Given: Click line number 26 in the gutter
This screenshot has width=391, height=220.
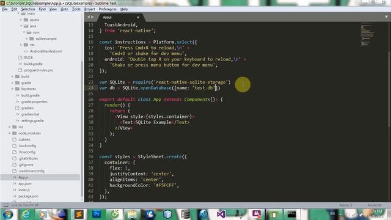Looking at the screenshot, I should coord(90,99).
